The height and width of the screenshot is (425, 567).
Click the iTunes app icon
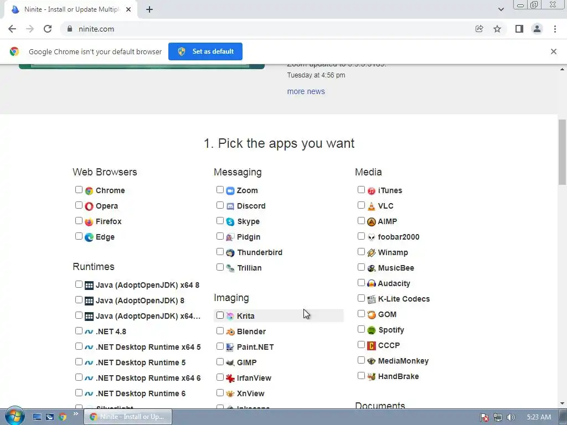[372, 190]
